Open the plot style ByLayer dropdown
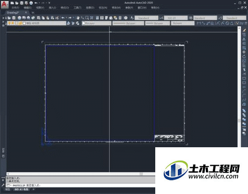Screen dimensions: 248x194 point(183,23)
